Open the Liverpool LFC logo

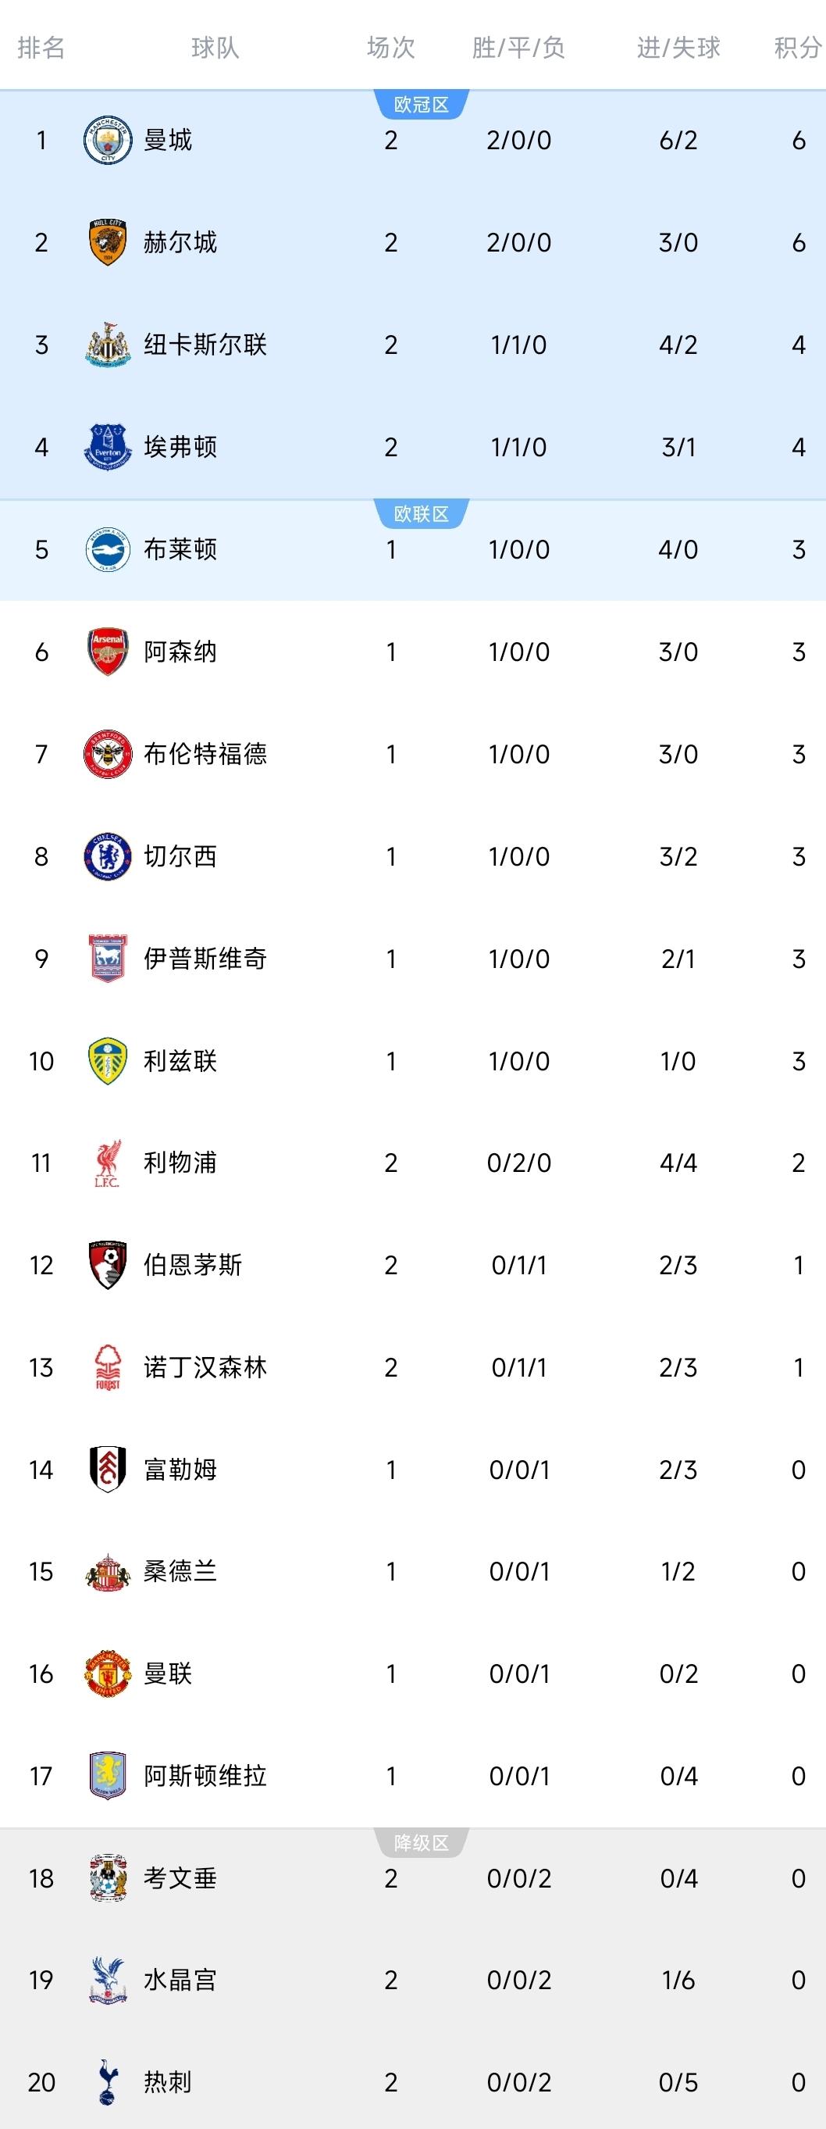coord(108,1163)
